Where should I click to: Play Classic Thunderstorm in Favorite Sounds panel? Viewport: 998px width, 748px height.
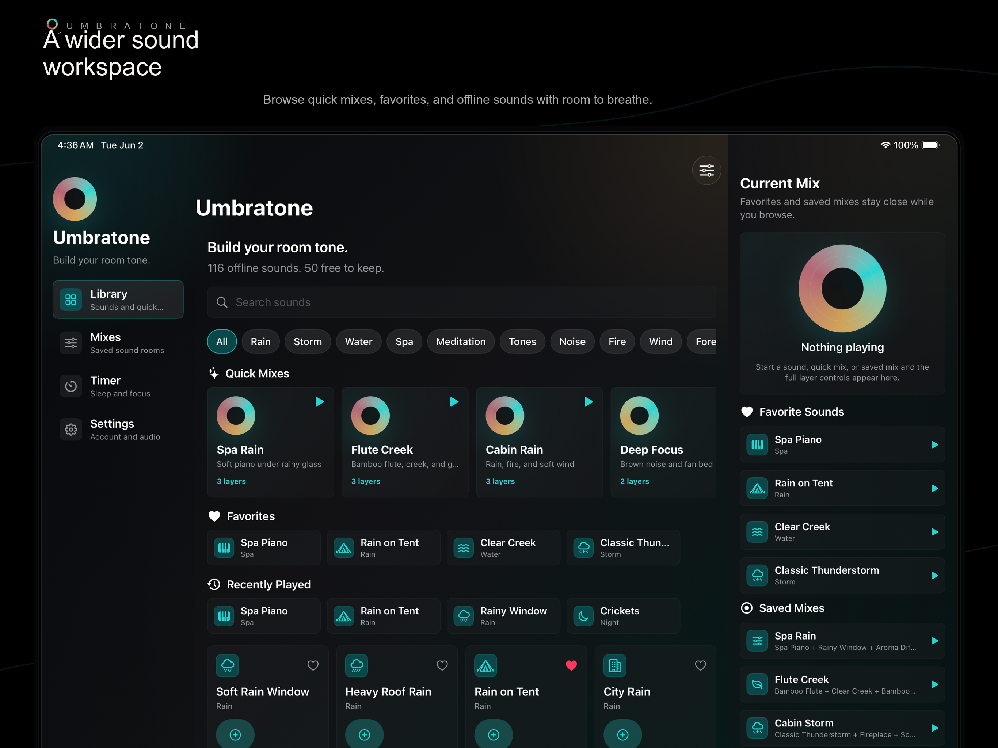click(934, 576)
